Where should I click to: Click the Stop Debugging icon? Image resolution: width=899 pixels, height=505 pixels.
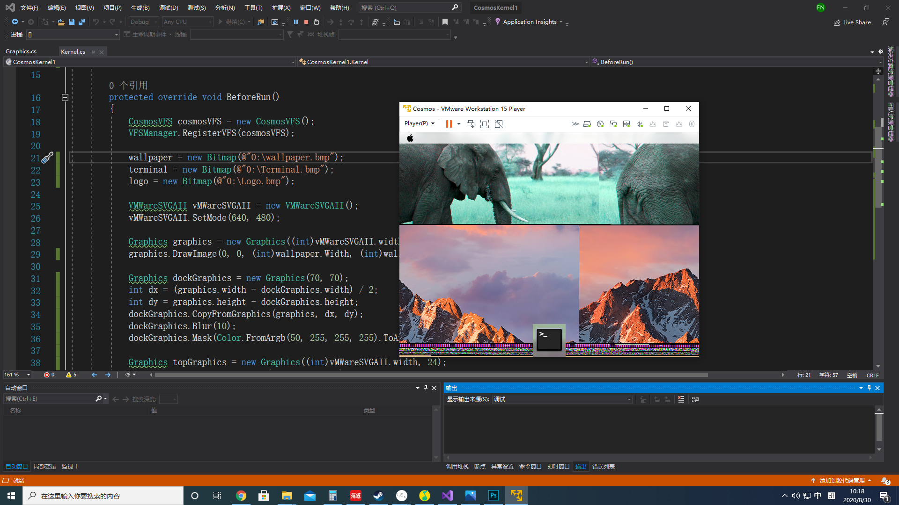306,22
